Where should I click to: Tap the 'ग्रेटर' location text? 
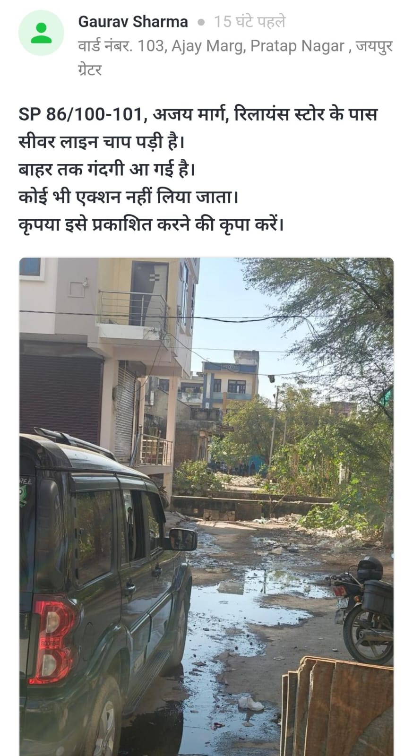pos(90,70)
